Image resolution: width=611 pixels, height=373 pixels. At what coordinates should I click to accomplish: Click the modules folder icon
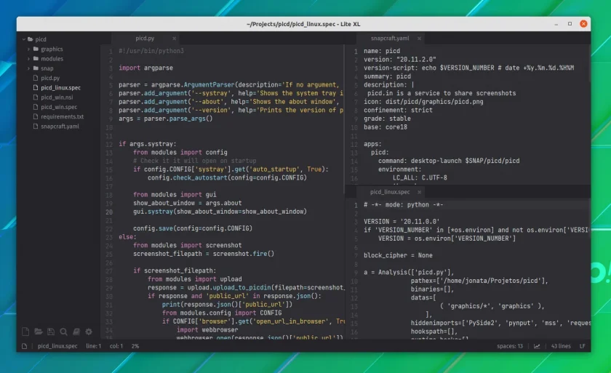pyautogui.click(x=36, y=59)
